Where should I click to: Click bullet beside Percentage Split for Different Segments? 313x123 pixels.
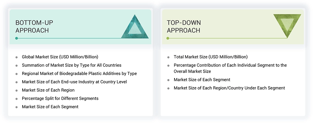(x=17, y=99)
